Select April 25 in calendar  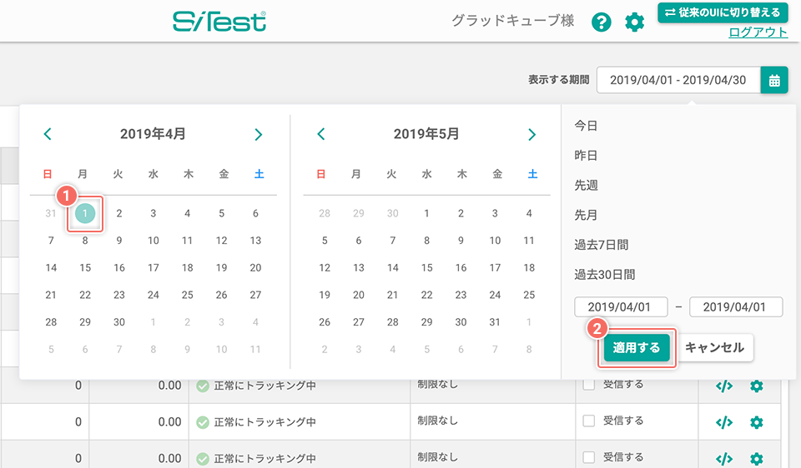point(188,295)
